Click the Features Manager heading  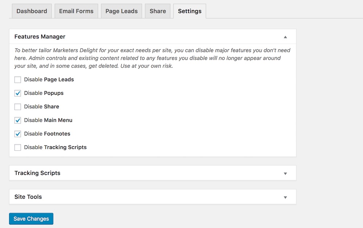[x=40, y=37]
